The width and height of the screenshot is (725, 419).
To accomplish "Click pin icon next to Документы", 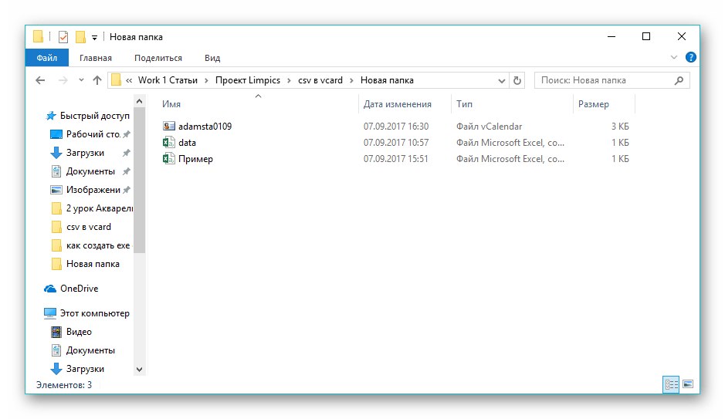I will point(126,171).
